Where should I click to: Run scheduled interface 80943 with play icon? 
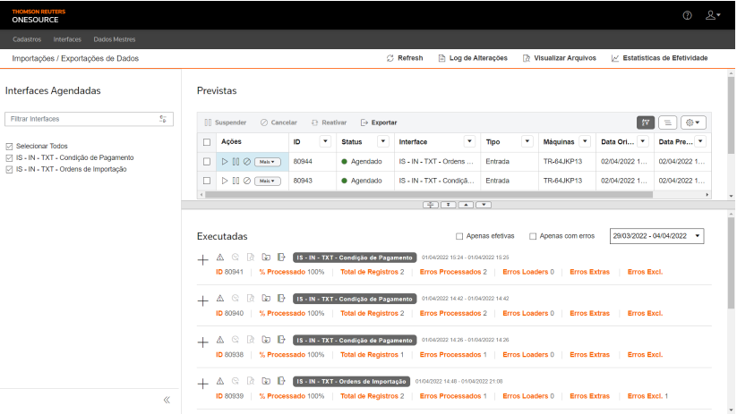pyautogui.click(x=225, y=181)
